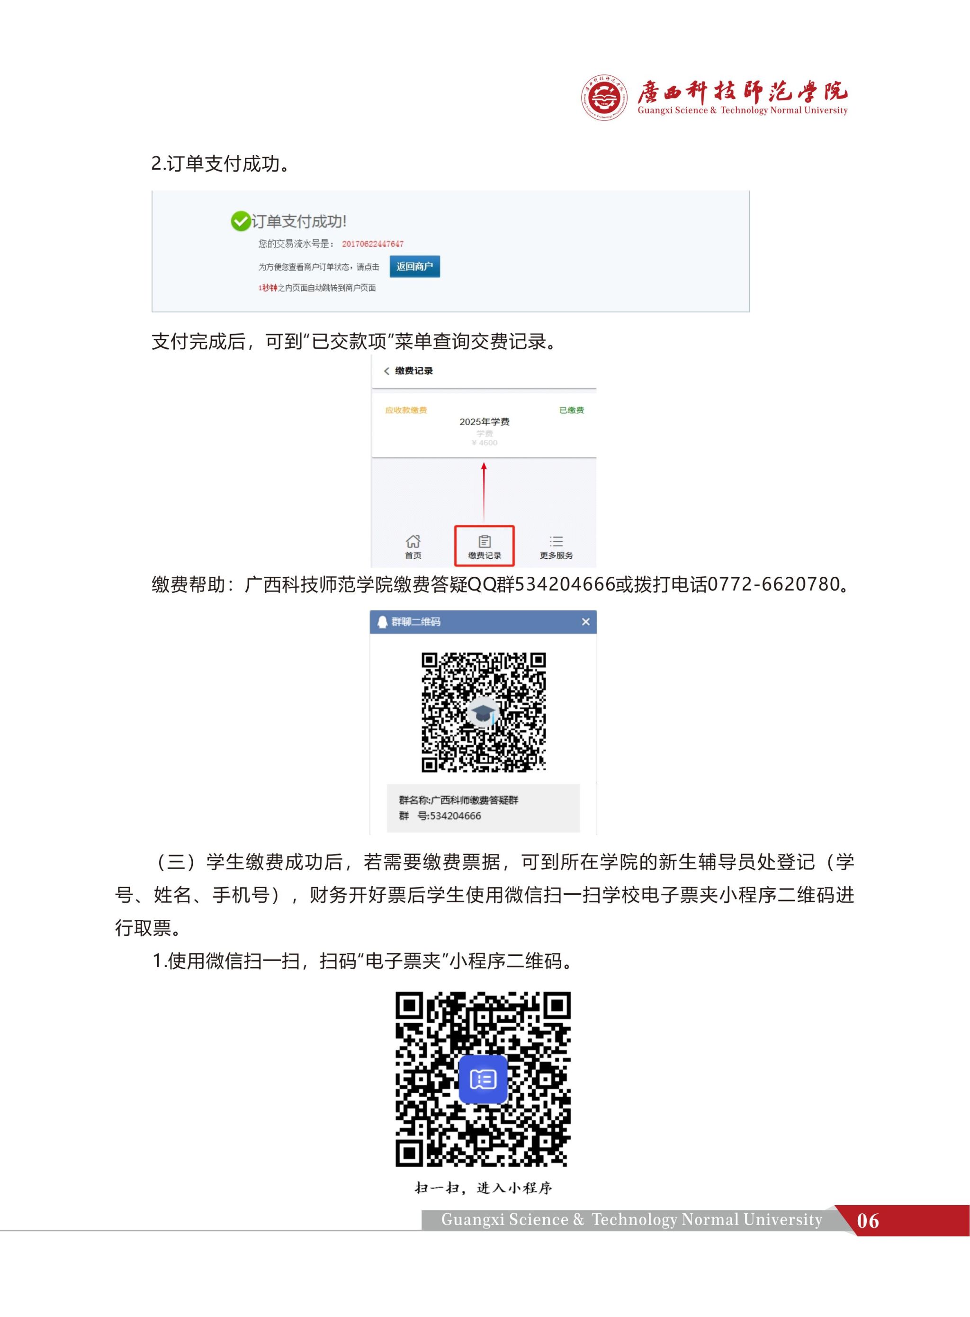
Task: Click the graduation cap icon in QR code
Action: (x=483, y=713)
